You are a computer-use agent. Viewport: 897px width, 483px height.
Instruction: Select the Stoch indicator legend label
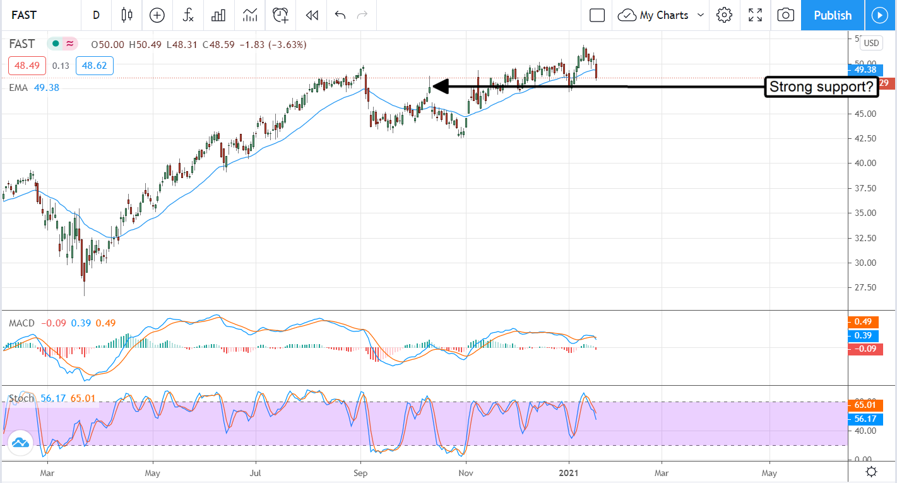point(21,398)
